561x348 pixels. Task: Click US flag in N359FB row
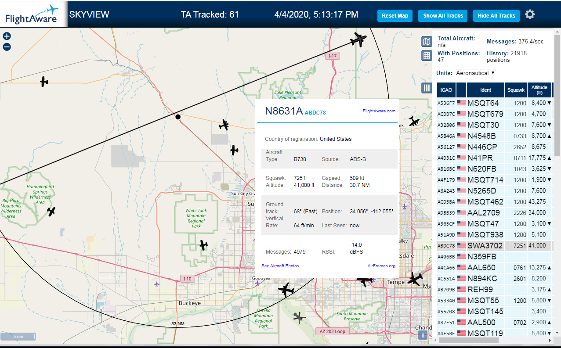[x=461, y=257]
